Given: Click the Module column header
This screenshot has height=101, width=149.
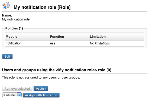Looking at the screenshot, I should pyautogui.click(x=11, y=37).
